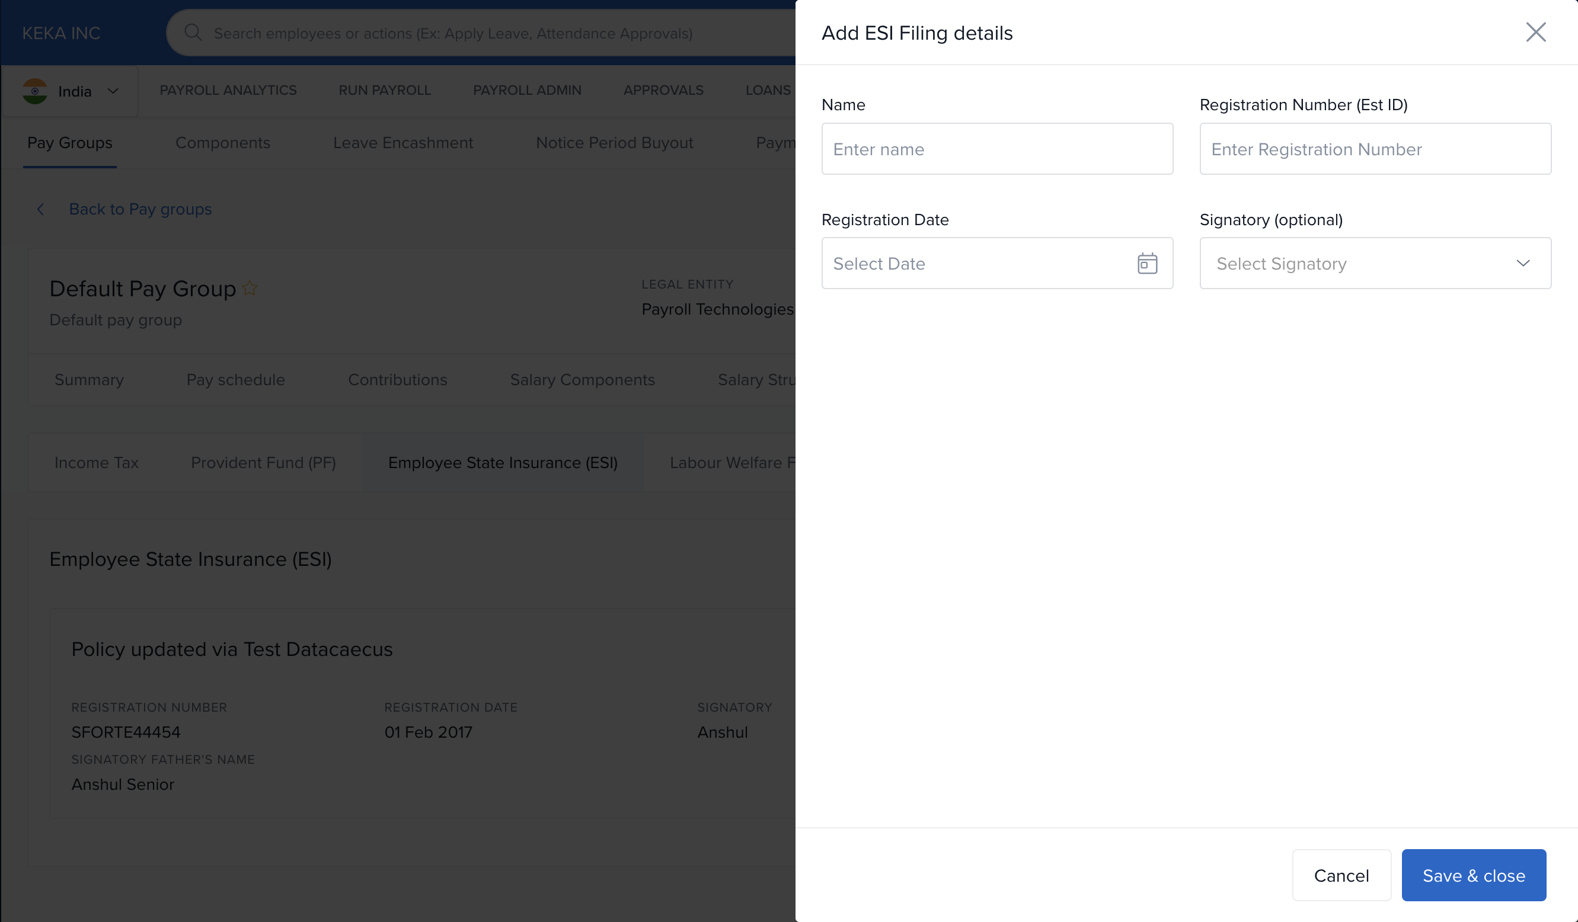Open the Contributions tab
Viewport: 1578px width, 922px height.
[397, 380]
